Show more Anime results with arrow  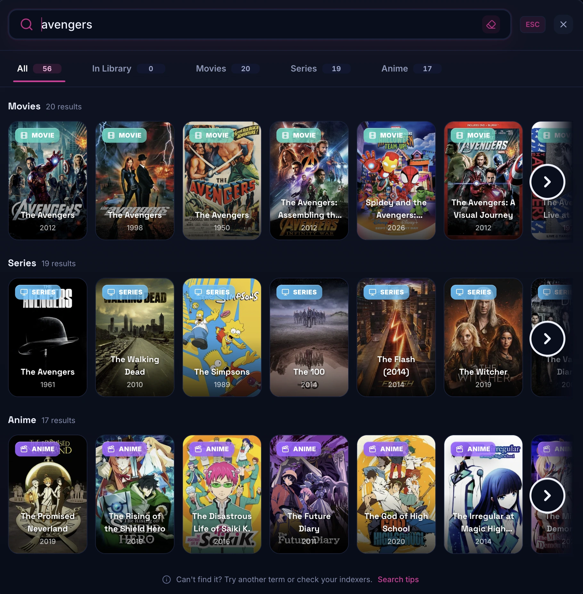tap(547, 496)
